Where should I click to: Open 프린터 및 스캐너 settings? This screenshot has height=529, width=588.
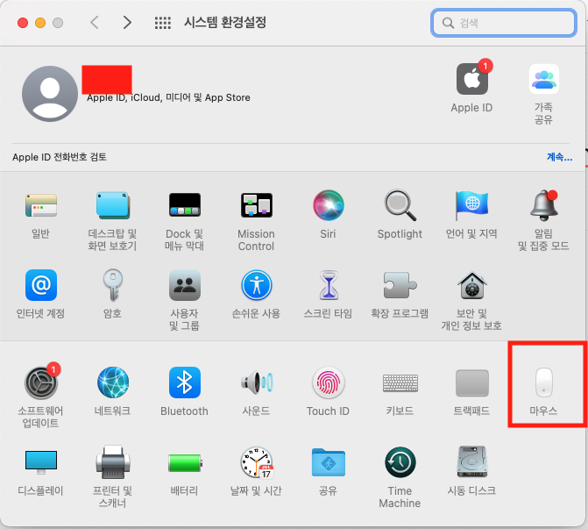[x=112, y=462]
